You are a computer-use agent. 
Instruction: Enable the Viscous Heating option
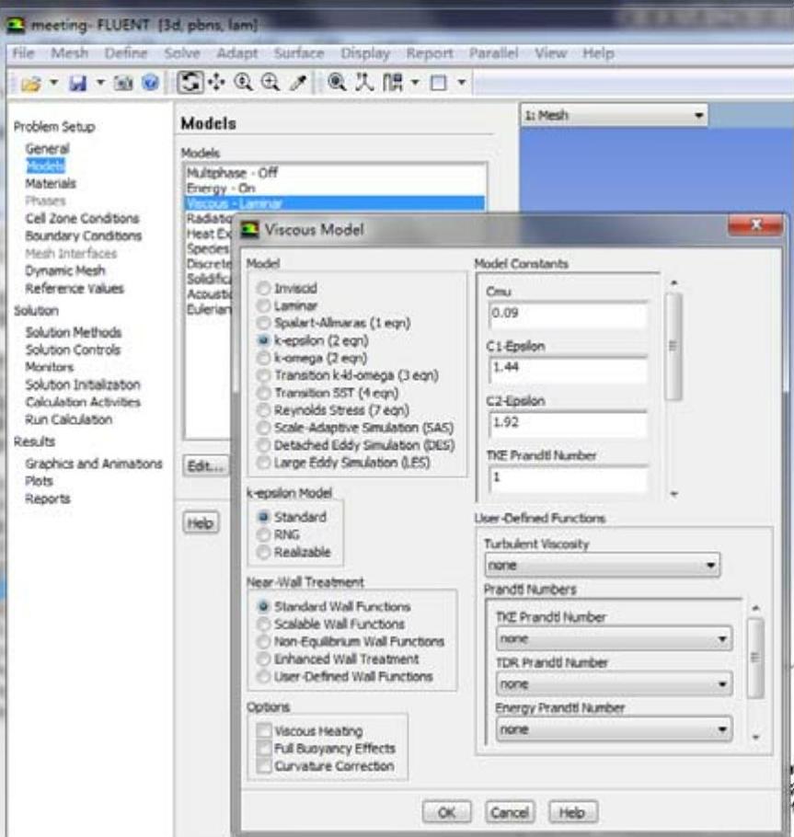pyautogui.click(x=265, y=731)
